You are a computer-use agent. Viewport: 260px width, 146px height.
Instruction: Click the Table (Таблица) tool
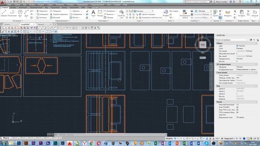pos(108,17)
